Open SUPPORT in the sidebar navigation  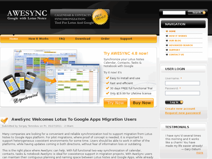[x=175, y=50]
